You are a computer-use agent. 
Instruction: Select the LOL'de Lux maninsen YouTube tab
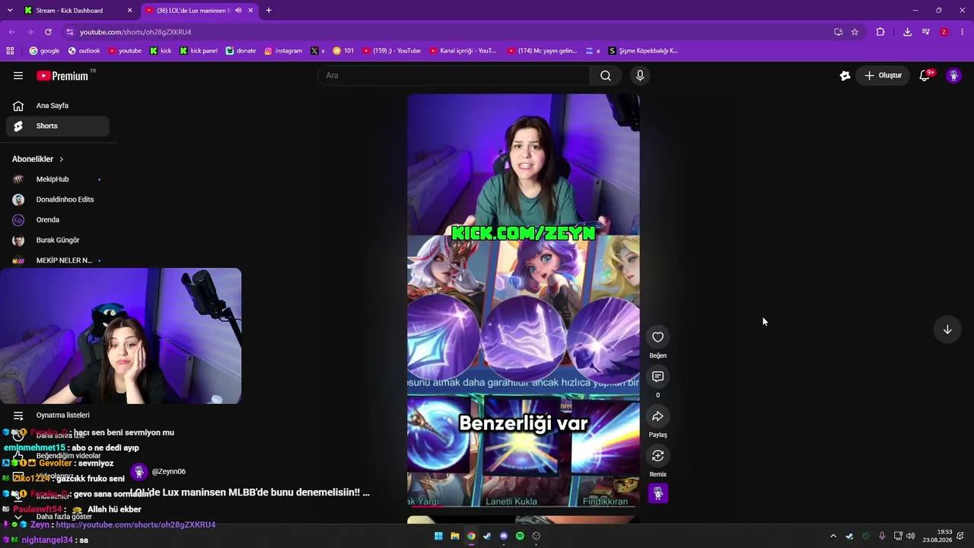tap(198, 11)
